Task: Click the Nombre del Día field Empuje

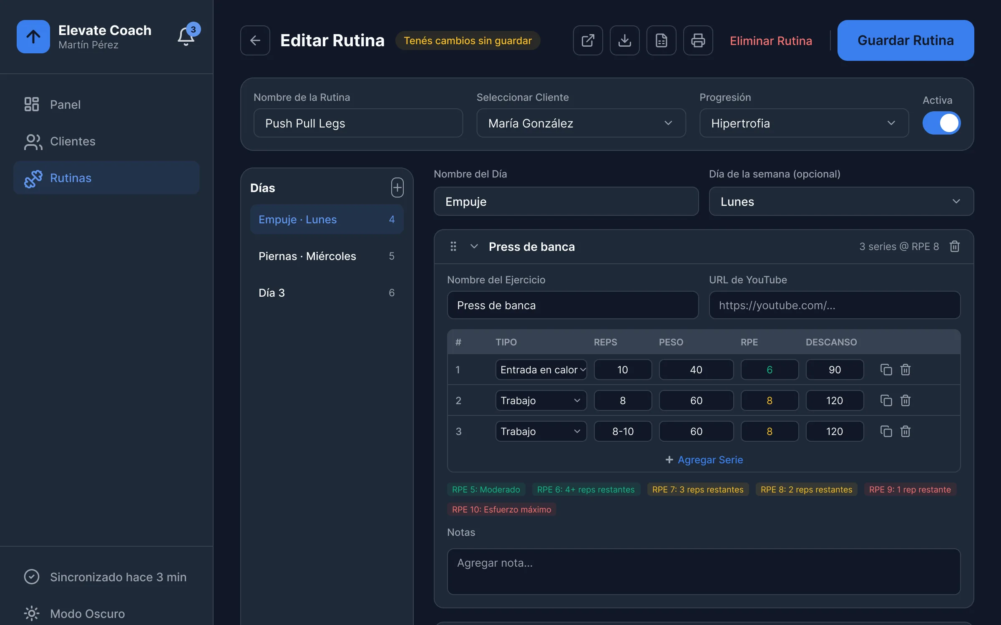Action: (x=566, y=201)
